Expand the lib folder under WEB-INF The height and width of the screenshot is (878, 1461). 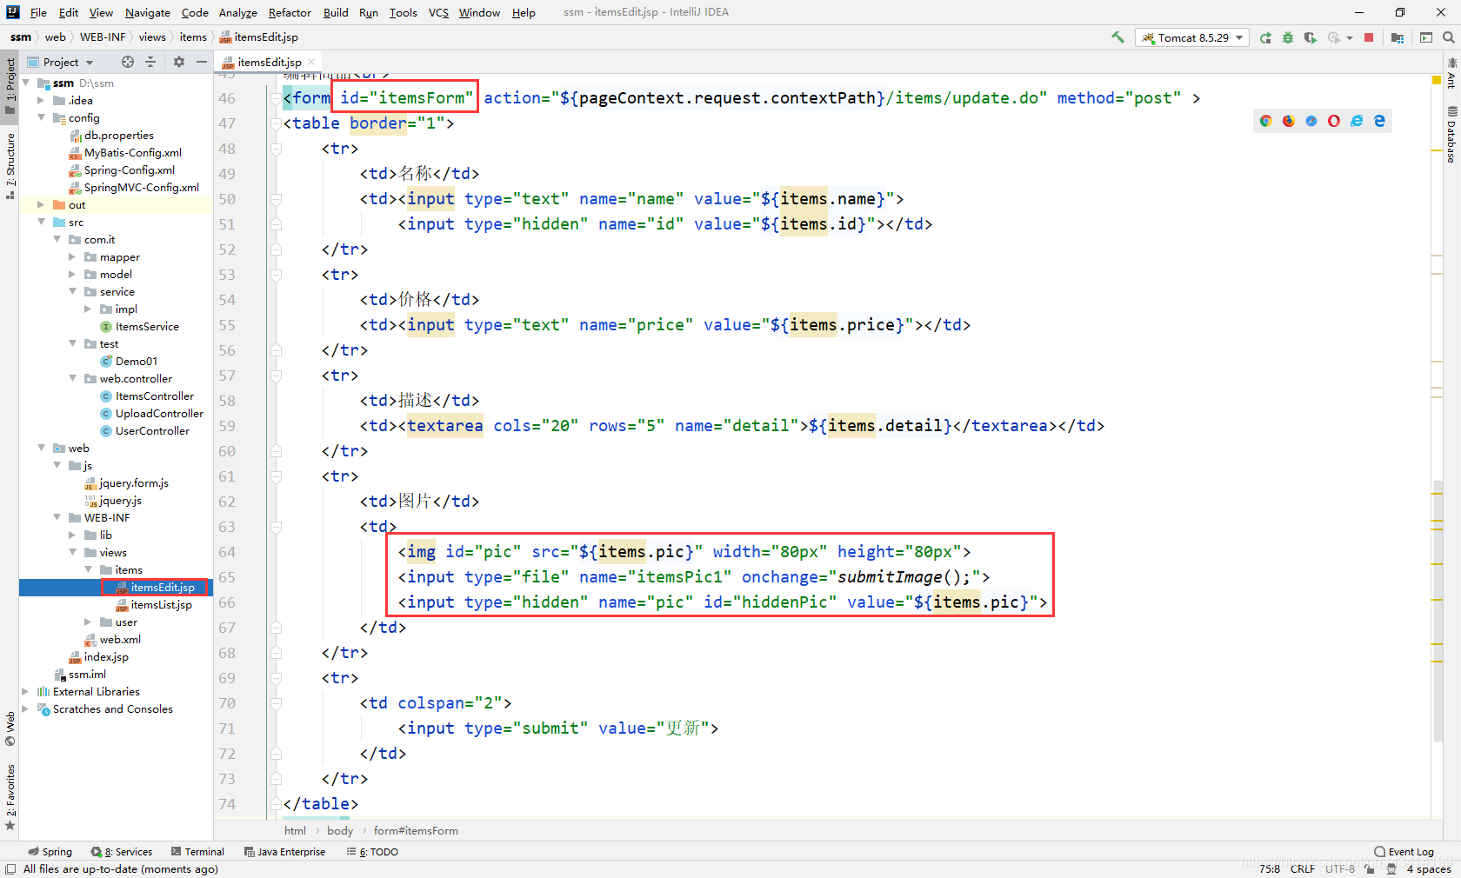click(72, 535)
